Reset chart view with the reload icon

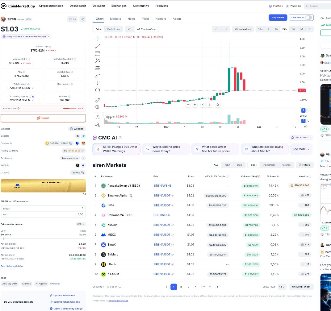point(217,105)
